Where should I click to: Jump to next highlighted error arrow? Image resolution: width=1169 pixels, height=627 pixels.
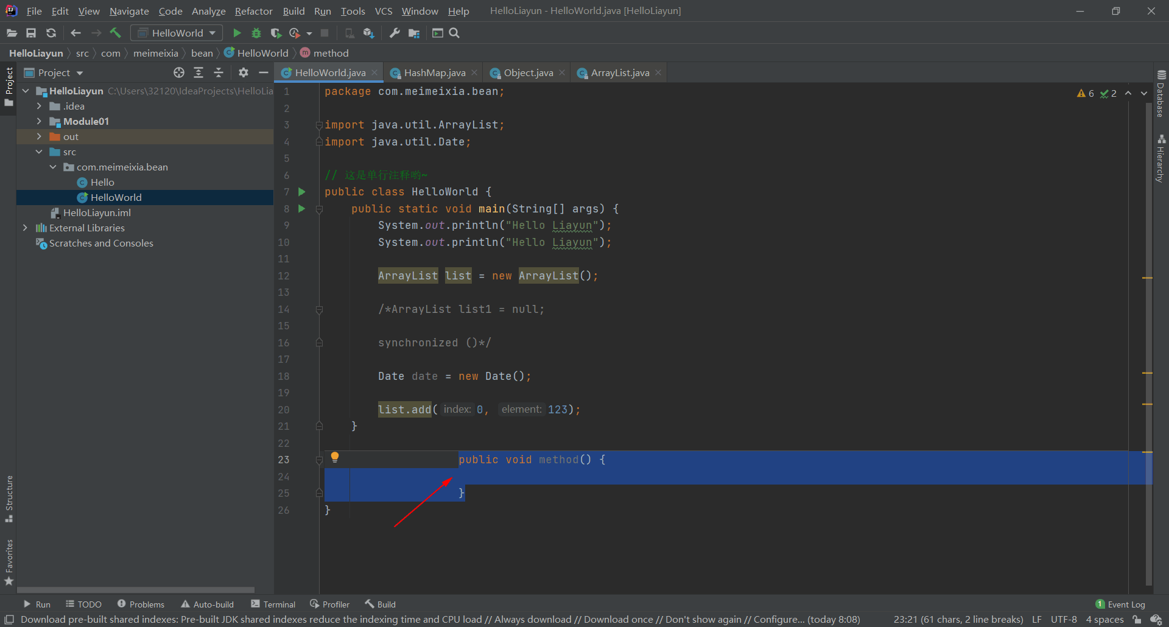click(1144, 93)
